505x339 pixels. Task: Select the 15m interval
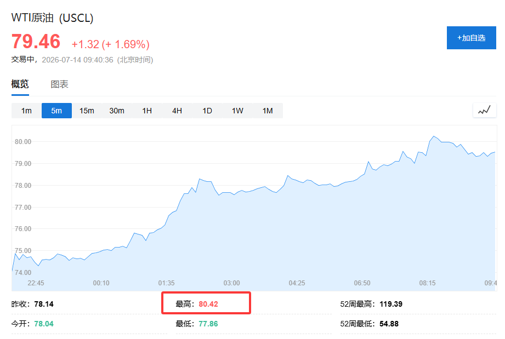[x=87, y=111]
